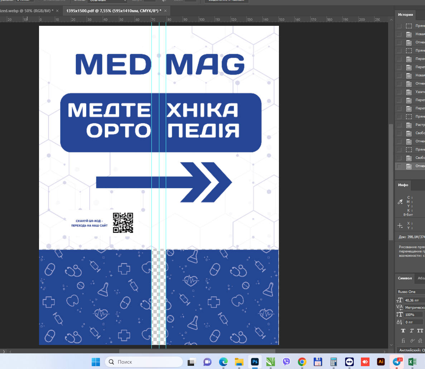
Task: Open the Английский language dropdown
Action: coord(411,350)
